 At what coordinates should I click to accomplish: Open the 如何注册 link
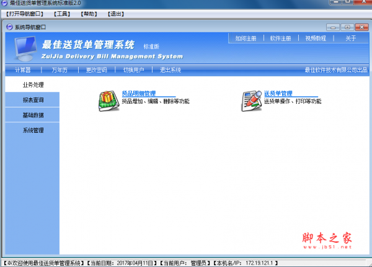(x=246, y=38)
